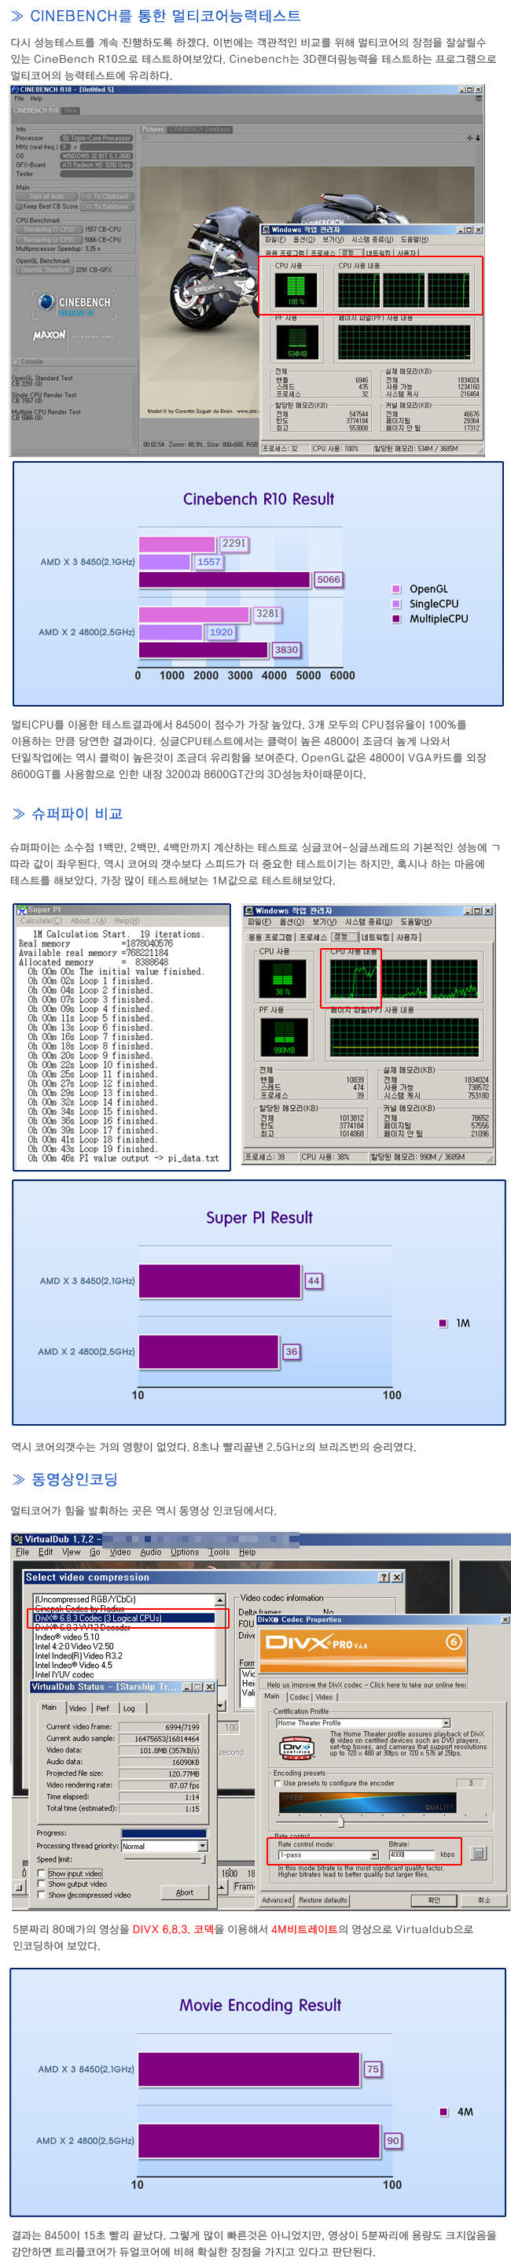The image size is (511, 2266).
Task: Open Cinebench Help menu
Action: point(36,98)
